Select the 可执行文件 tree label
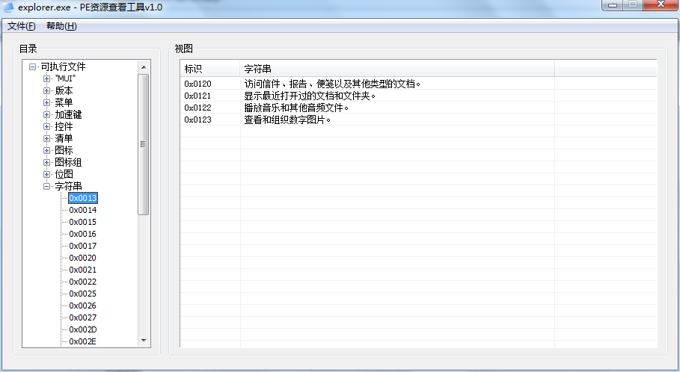The image size is (680, 372). (63, 66)
